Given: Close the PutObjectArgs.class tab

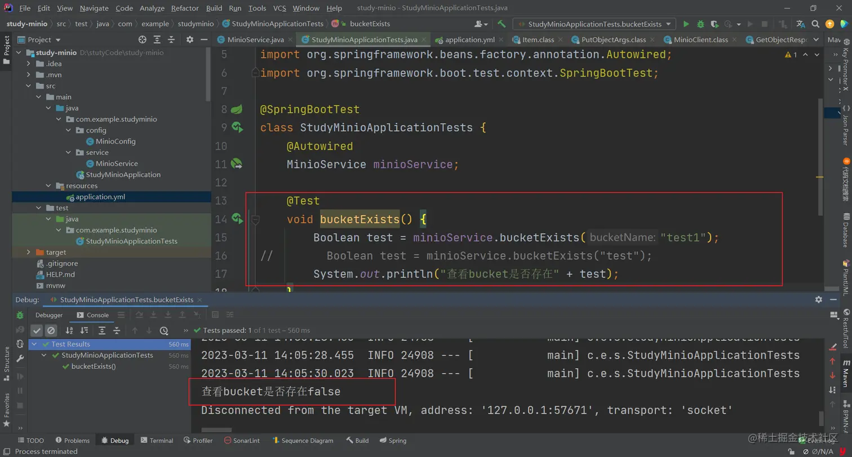Looking at the screenshot, I should [652, 40].
